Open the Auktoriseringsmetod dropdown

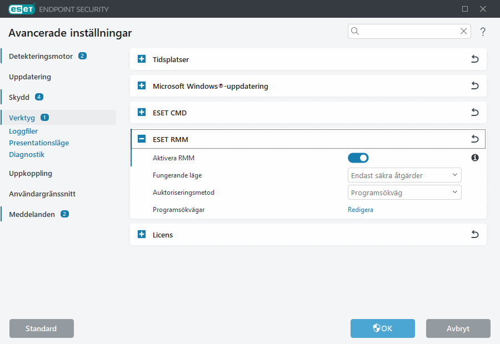coord(404,193)
